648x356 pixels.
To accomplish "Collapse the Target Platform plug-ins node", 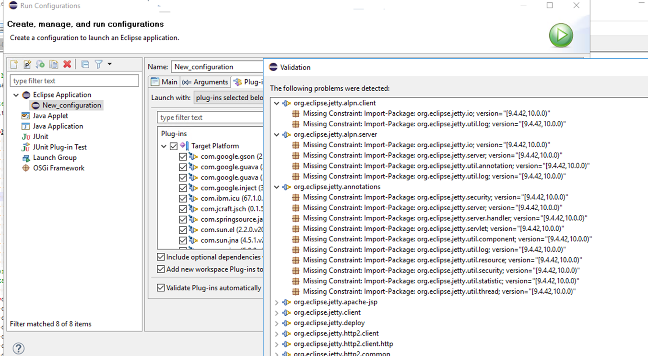I will pyautogui.click(x=164, y=146).
